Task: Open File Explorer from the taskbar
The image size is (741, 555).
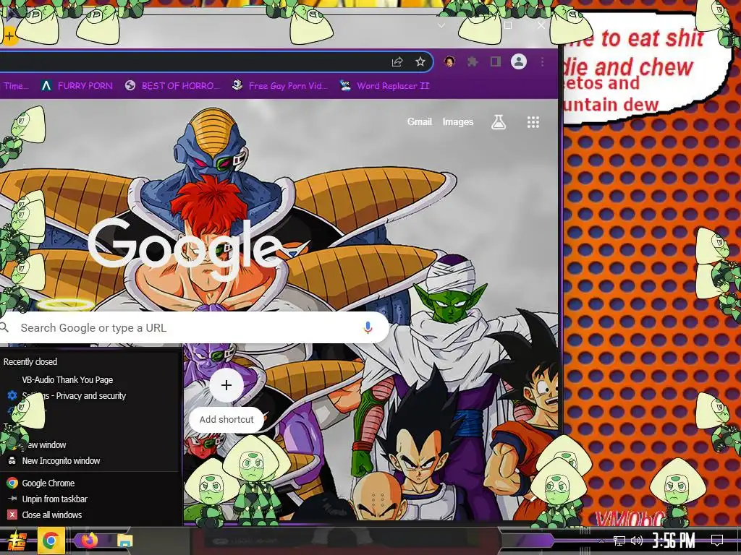Action: click(x=124, y=541)
